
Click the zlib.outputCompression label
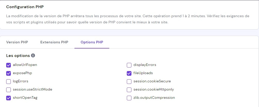pos(154,98)
